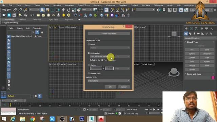Open the Rendering menu
Image resolution: width=217 pixels, height=122 pixels.
coord(98,5)
